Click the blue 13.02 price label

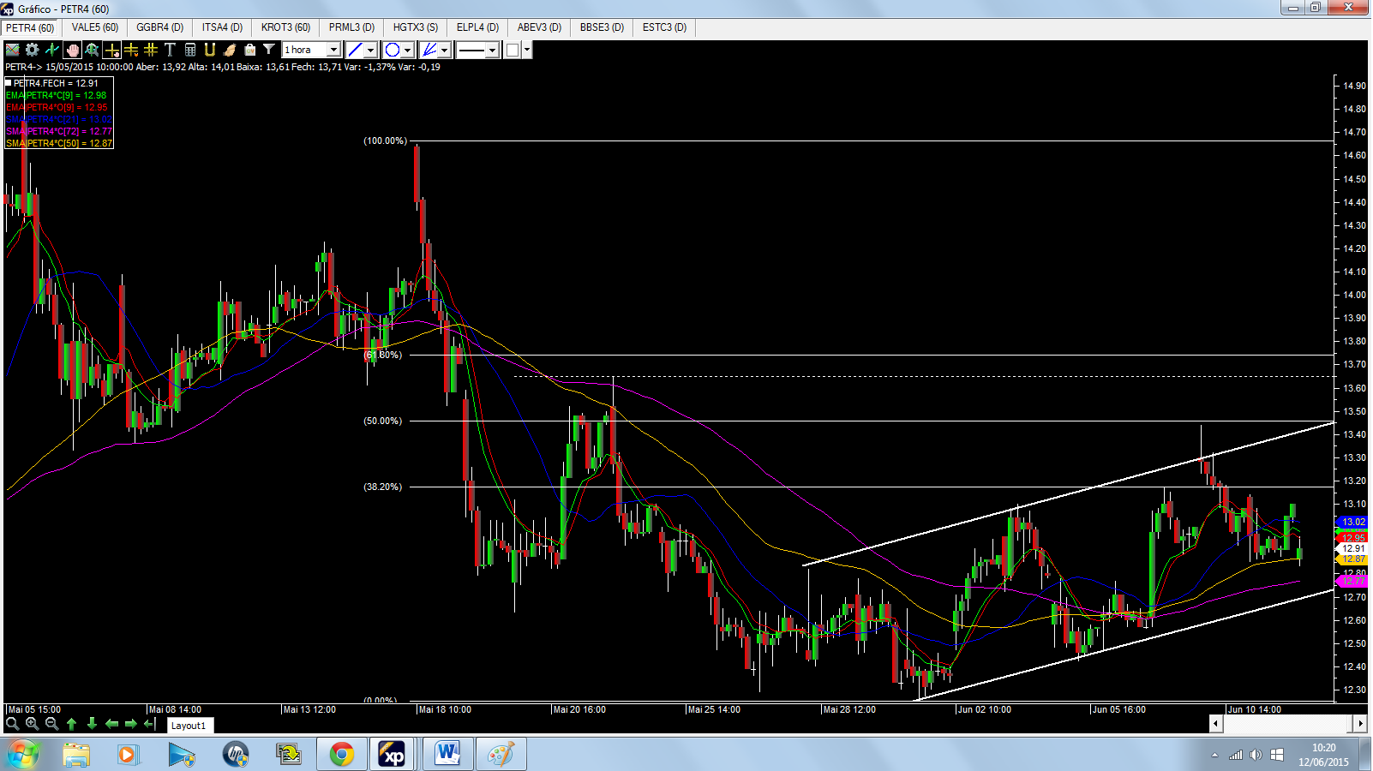(x=1353, y=522)
